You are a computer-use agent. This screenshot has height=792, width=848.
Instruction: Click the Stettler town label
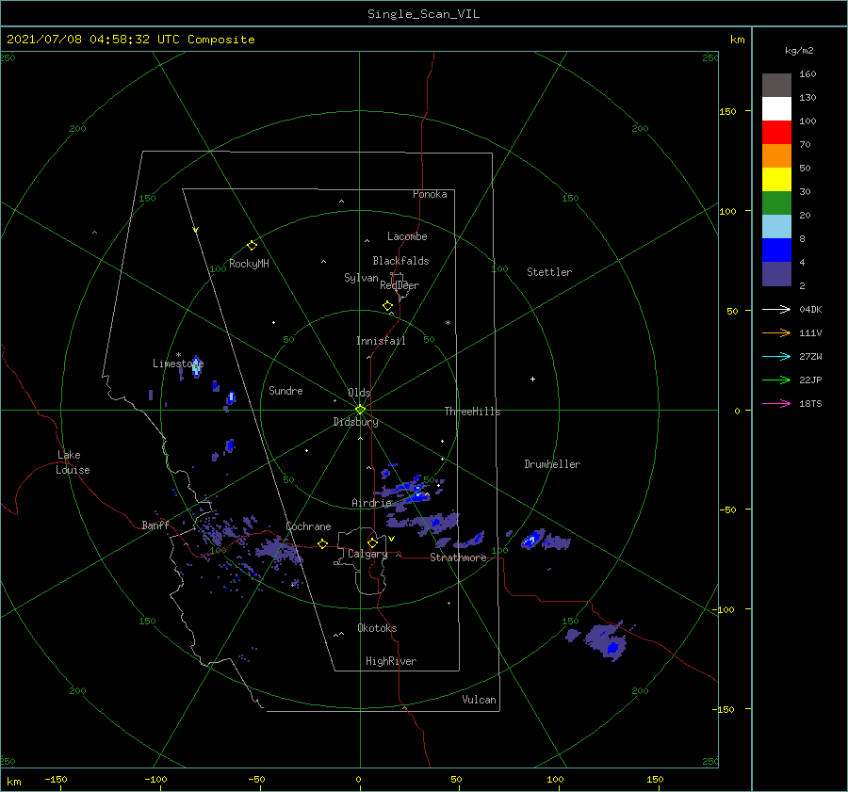[x=549, y=272]
